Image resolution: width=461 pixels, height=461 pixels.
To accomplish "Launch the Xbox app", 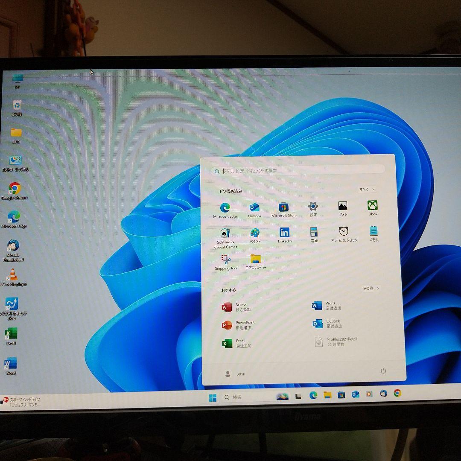I will coord(372,207).
